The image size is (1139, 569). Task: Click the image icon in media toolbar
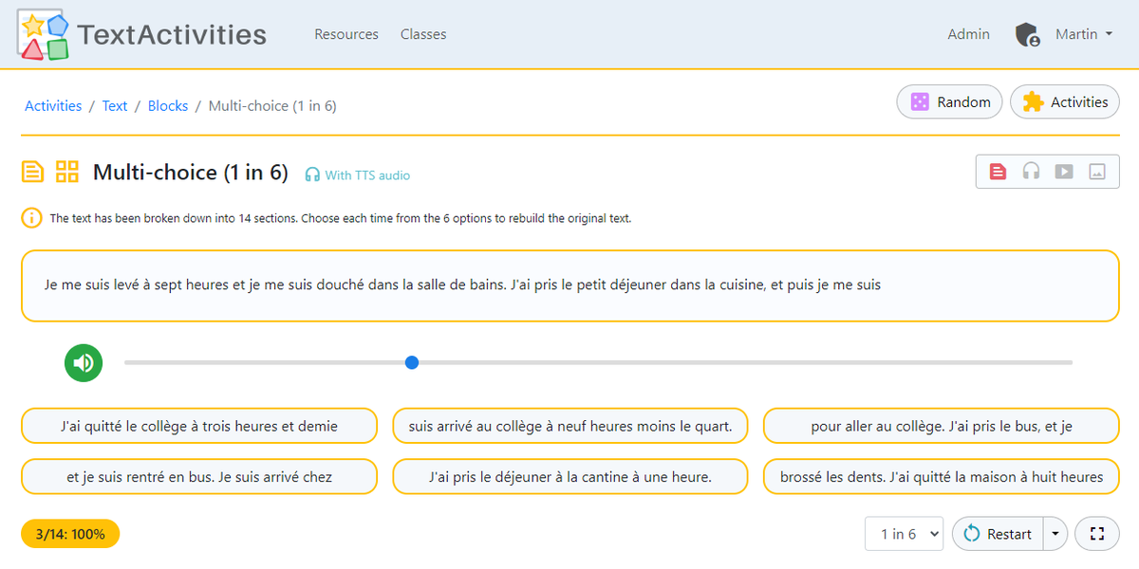[x=1097, y=172]
